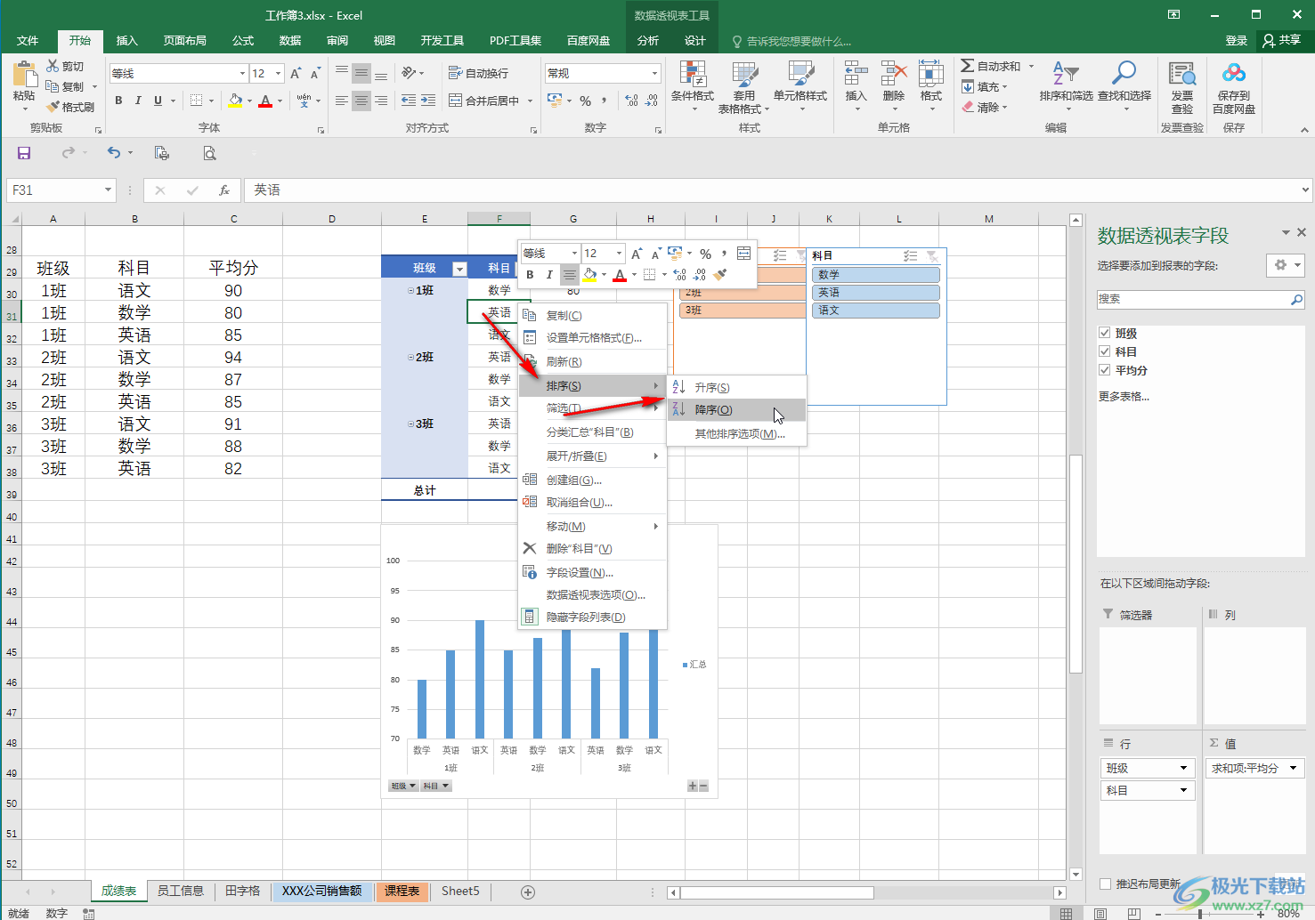Switch to the 员工信息 sheet tab
Viewport: 1315px width, 920px height.
point(181,891)
